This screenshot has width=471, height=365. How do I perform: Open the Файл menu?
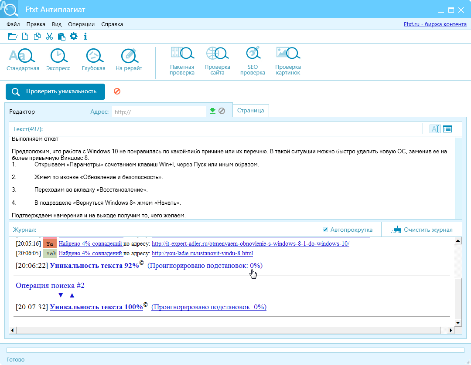pyautogui.click(x=13, y=24)
